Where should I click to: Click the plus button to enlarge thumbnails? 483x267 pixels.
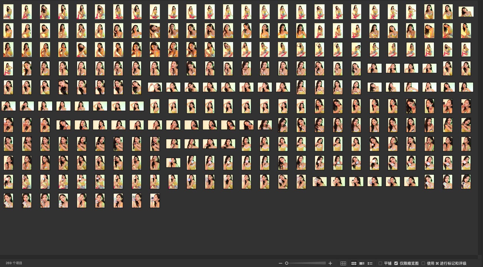pos(330,263)
